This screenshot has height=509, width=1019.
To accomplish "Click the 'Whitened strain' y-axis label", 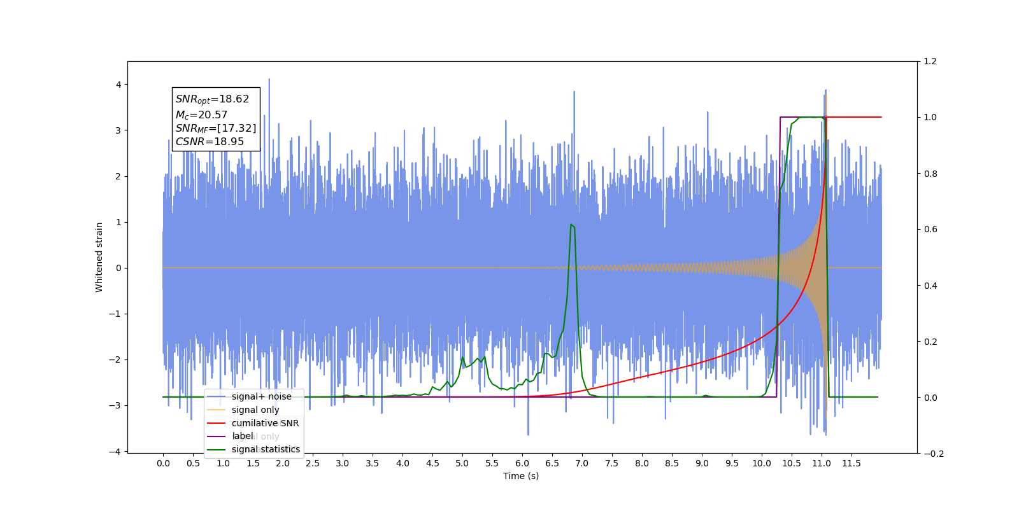I will pos(99,257).
